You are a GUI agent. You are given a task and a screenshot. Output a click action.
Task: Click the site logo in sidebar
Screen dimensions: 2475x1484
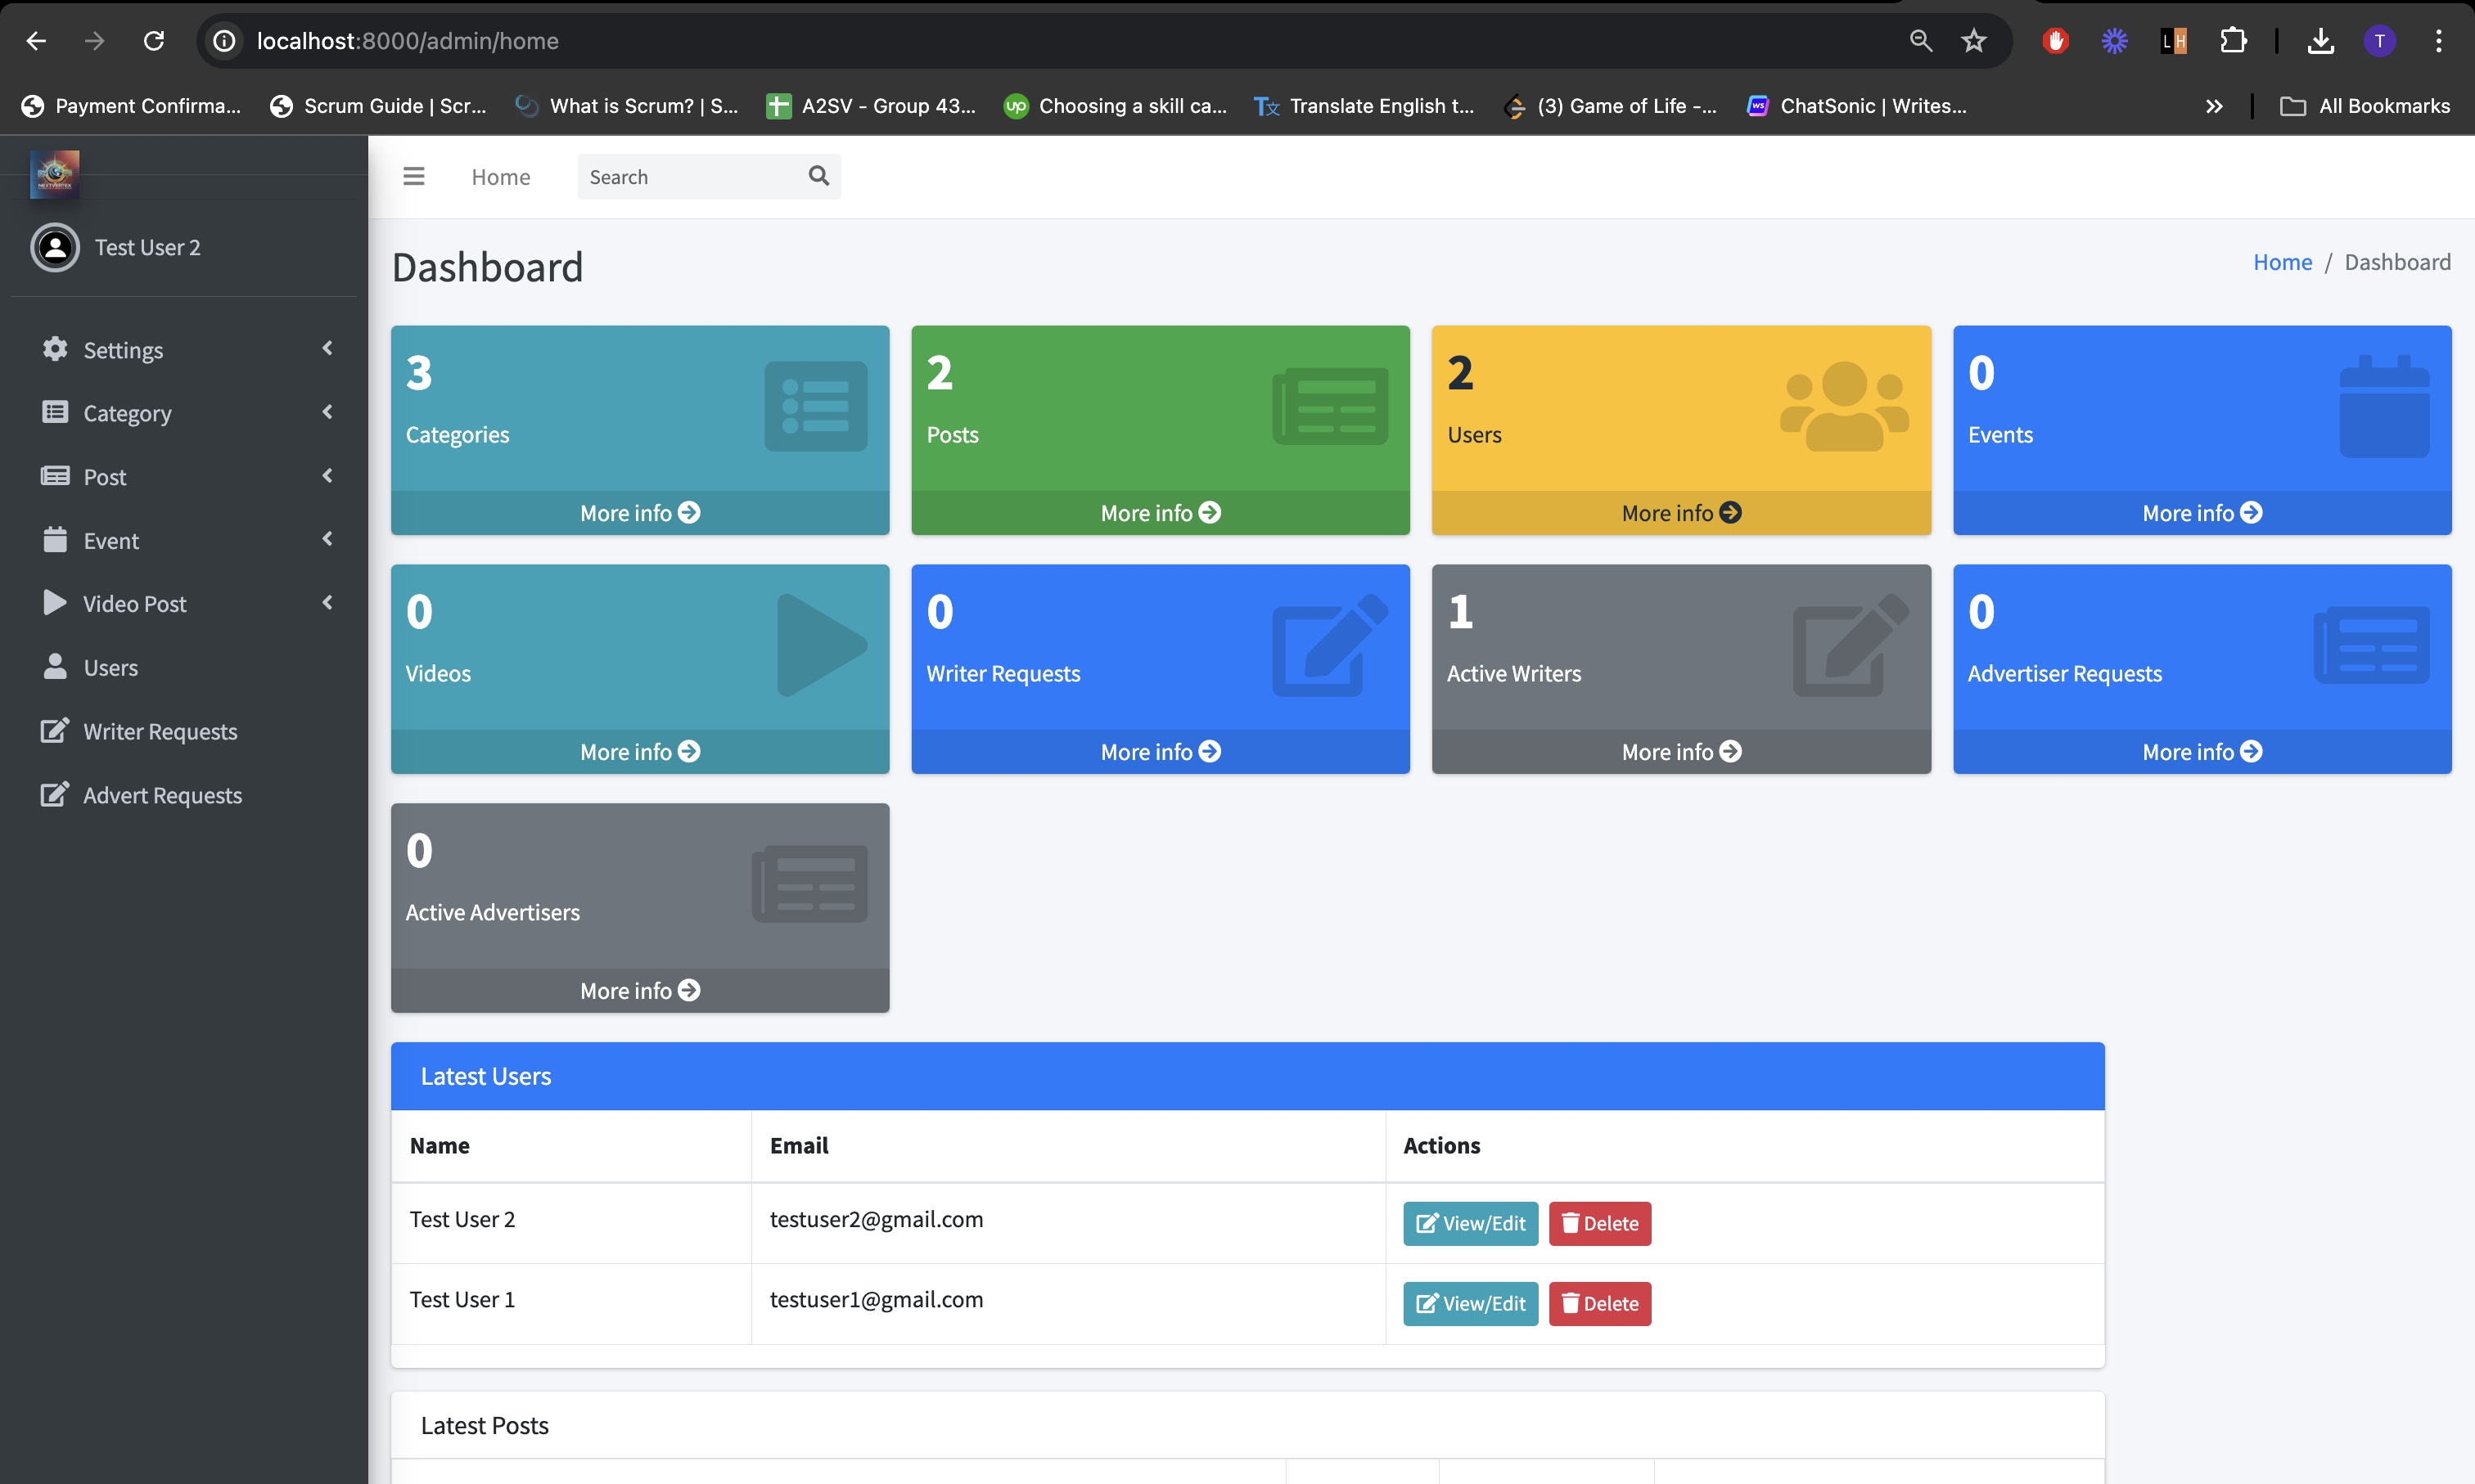(54, 174)
